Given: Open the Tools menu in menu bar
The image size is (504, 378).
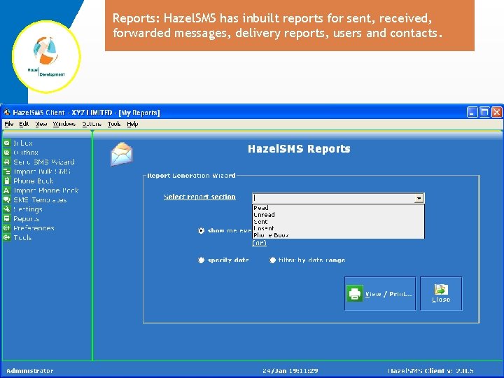Looking at the screenshot, I should [114, 124].
